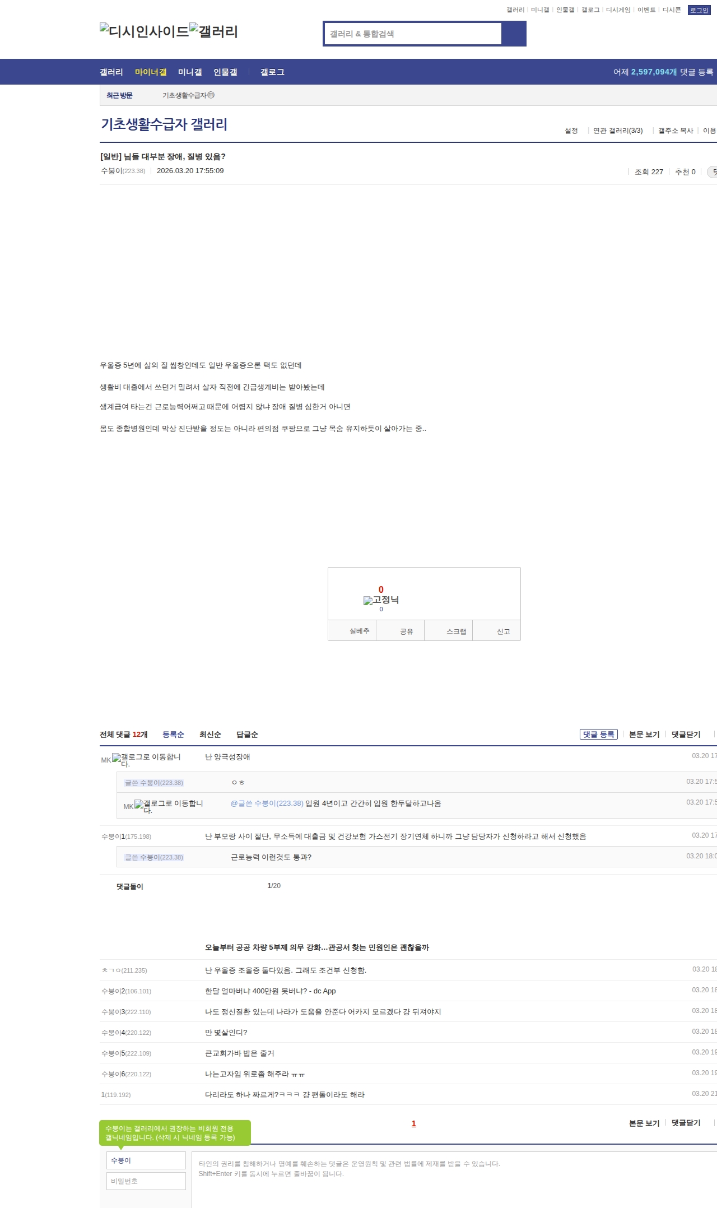Focus the 비밀번호 password field
Screen dimensions: 717x1208
pyautogui.click(x=146, y=1181)
